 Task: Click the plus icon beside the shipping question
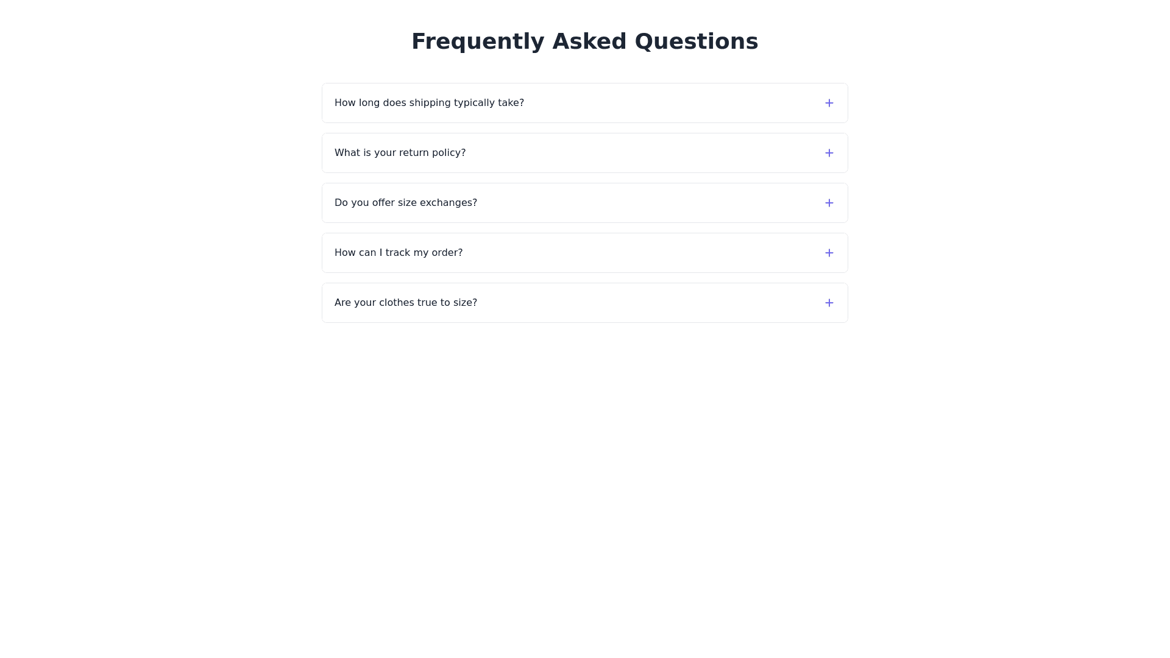(829, 103)
